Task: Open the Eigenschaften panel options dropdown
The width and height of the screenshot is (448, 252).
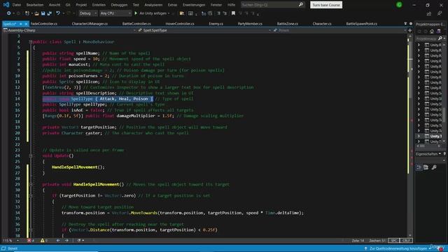Action: pyautogui.click(x=440, y=154)
